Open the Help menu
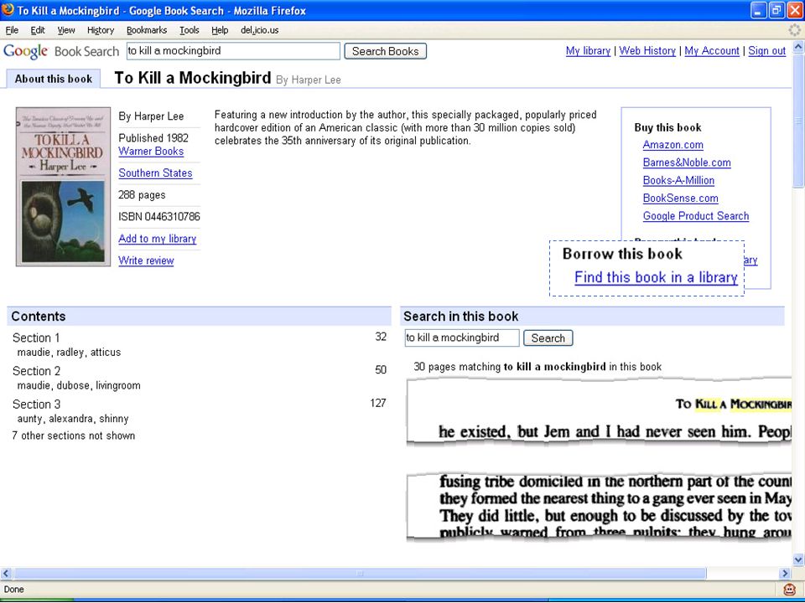This screenshot has width=805, height=603. (220, 30)
